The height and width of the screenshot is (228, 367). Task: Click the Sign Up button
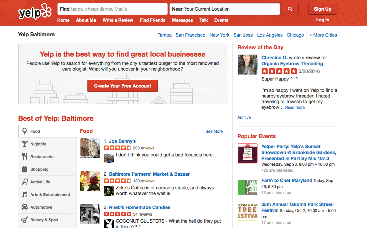[x=323, y=9]
